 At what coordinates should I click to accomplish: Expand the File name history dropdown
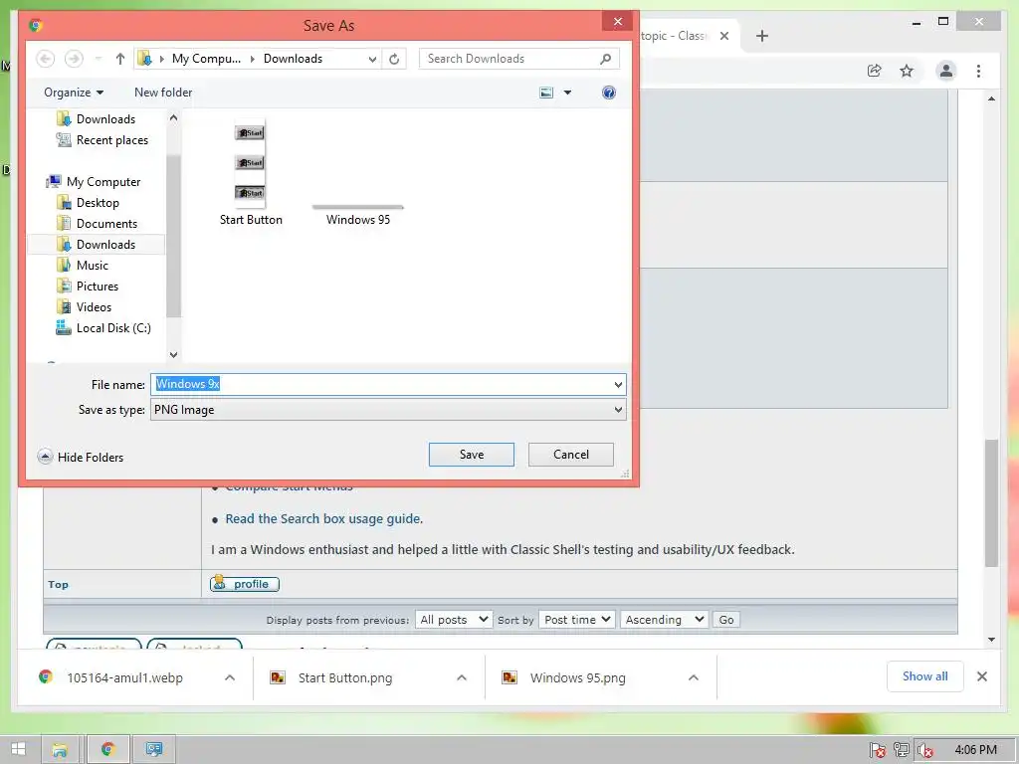[x=618, y=385]
